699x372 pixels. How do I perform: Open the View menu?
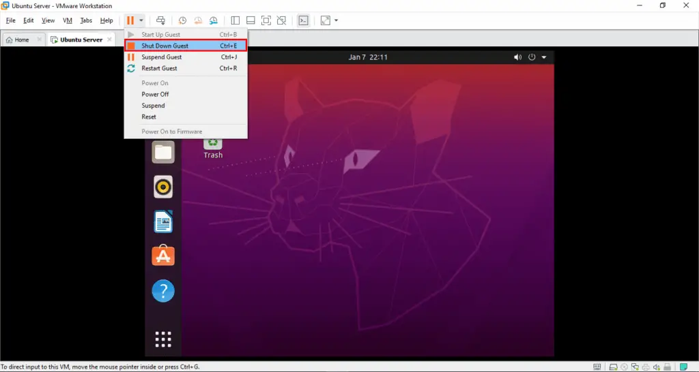coord(48,20)
